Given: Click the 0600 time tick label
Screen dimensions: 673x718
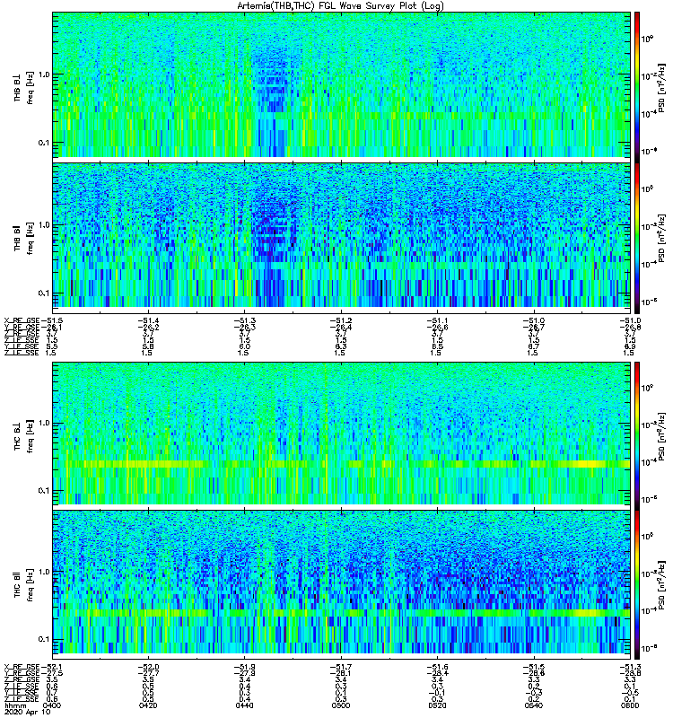Looking at the screenshot, I should pos(630,705).
